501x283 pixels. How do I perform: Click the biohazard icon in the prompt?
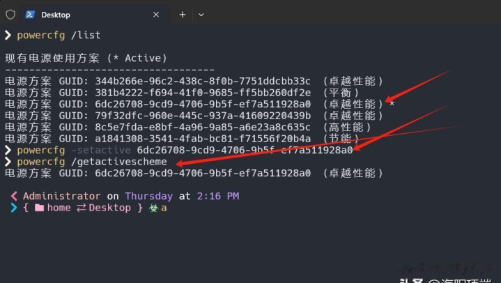point(153,208)
